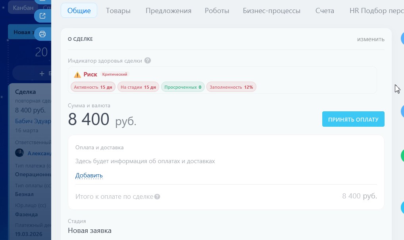Select the Канбан view tab
This screenshot has width=404, height=240.
tap(23, 8)
